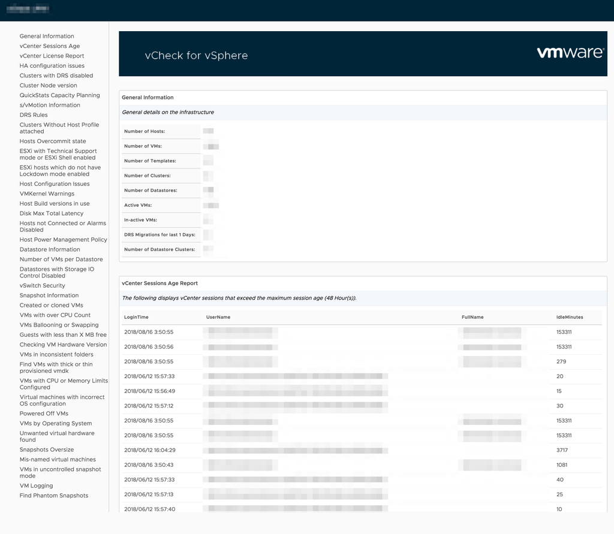Screen dimensions: 614x534
Task: Open VMs by Operating System link
Action: coord(56,423)
